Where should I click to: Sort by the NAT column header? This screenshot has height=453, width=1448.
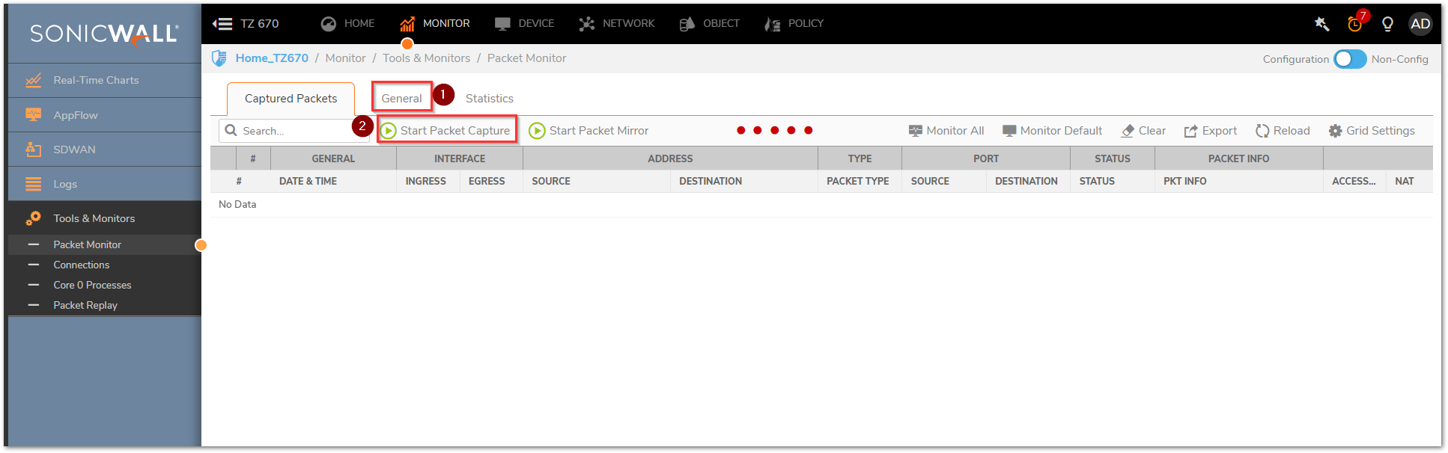[1404, 181]
